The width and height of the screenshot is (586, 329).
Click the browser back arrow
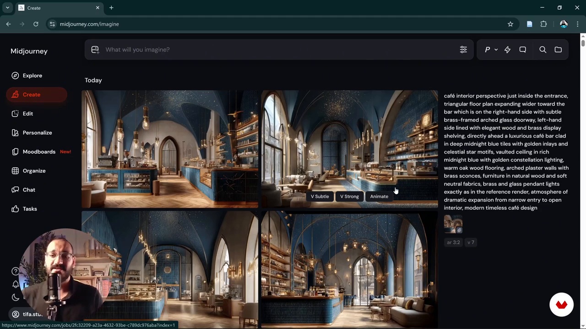(8, 24)
